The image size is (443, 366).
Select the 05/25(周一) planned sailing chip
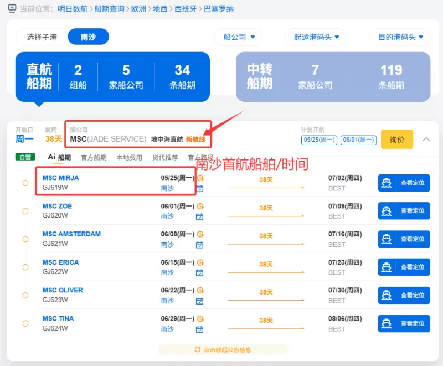click(x=320, y=140)
